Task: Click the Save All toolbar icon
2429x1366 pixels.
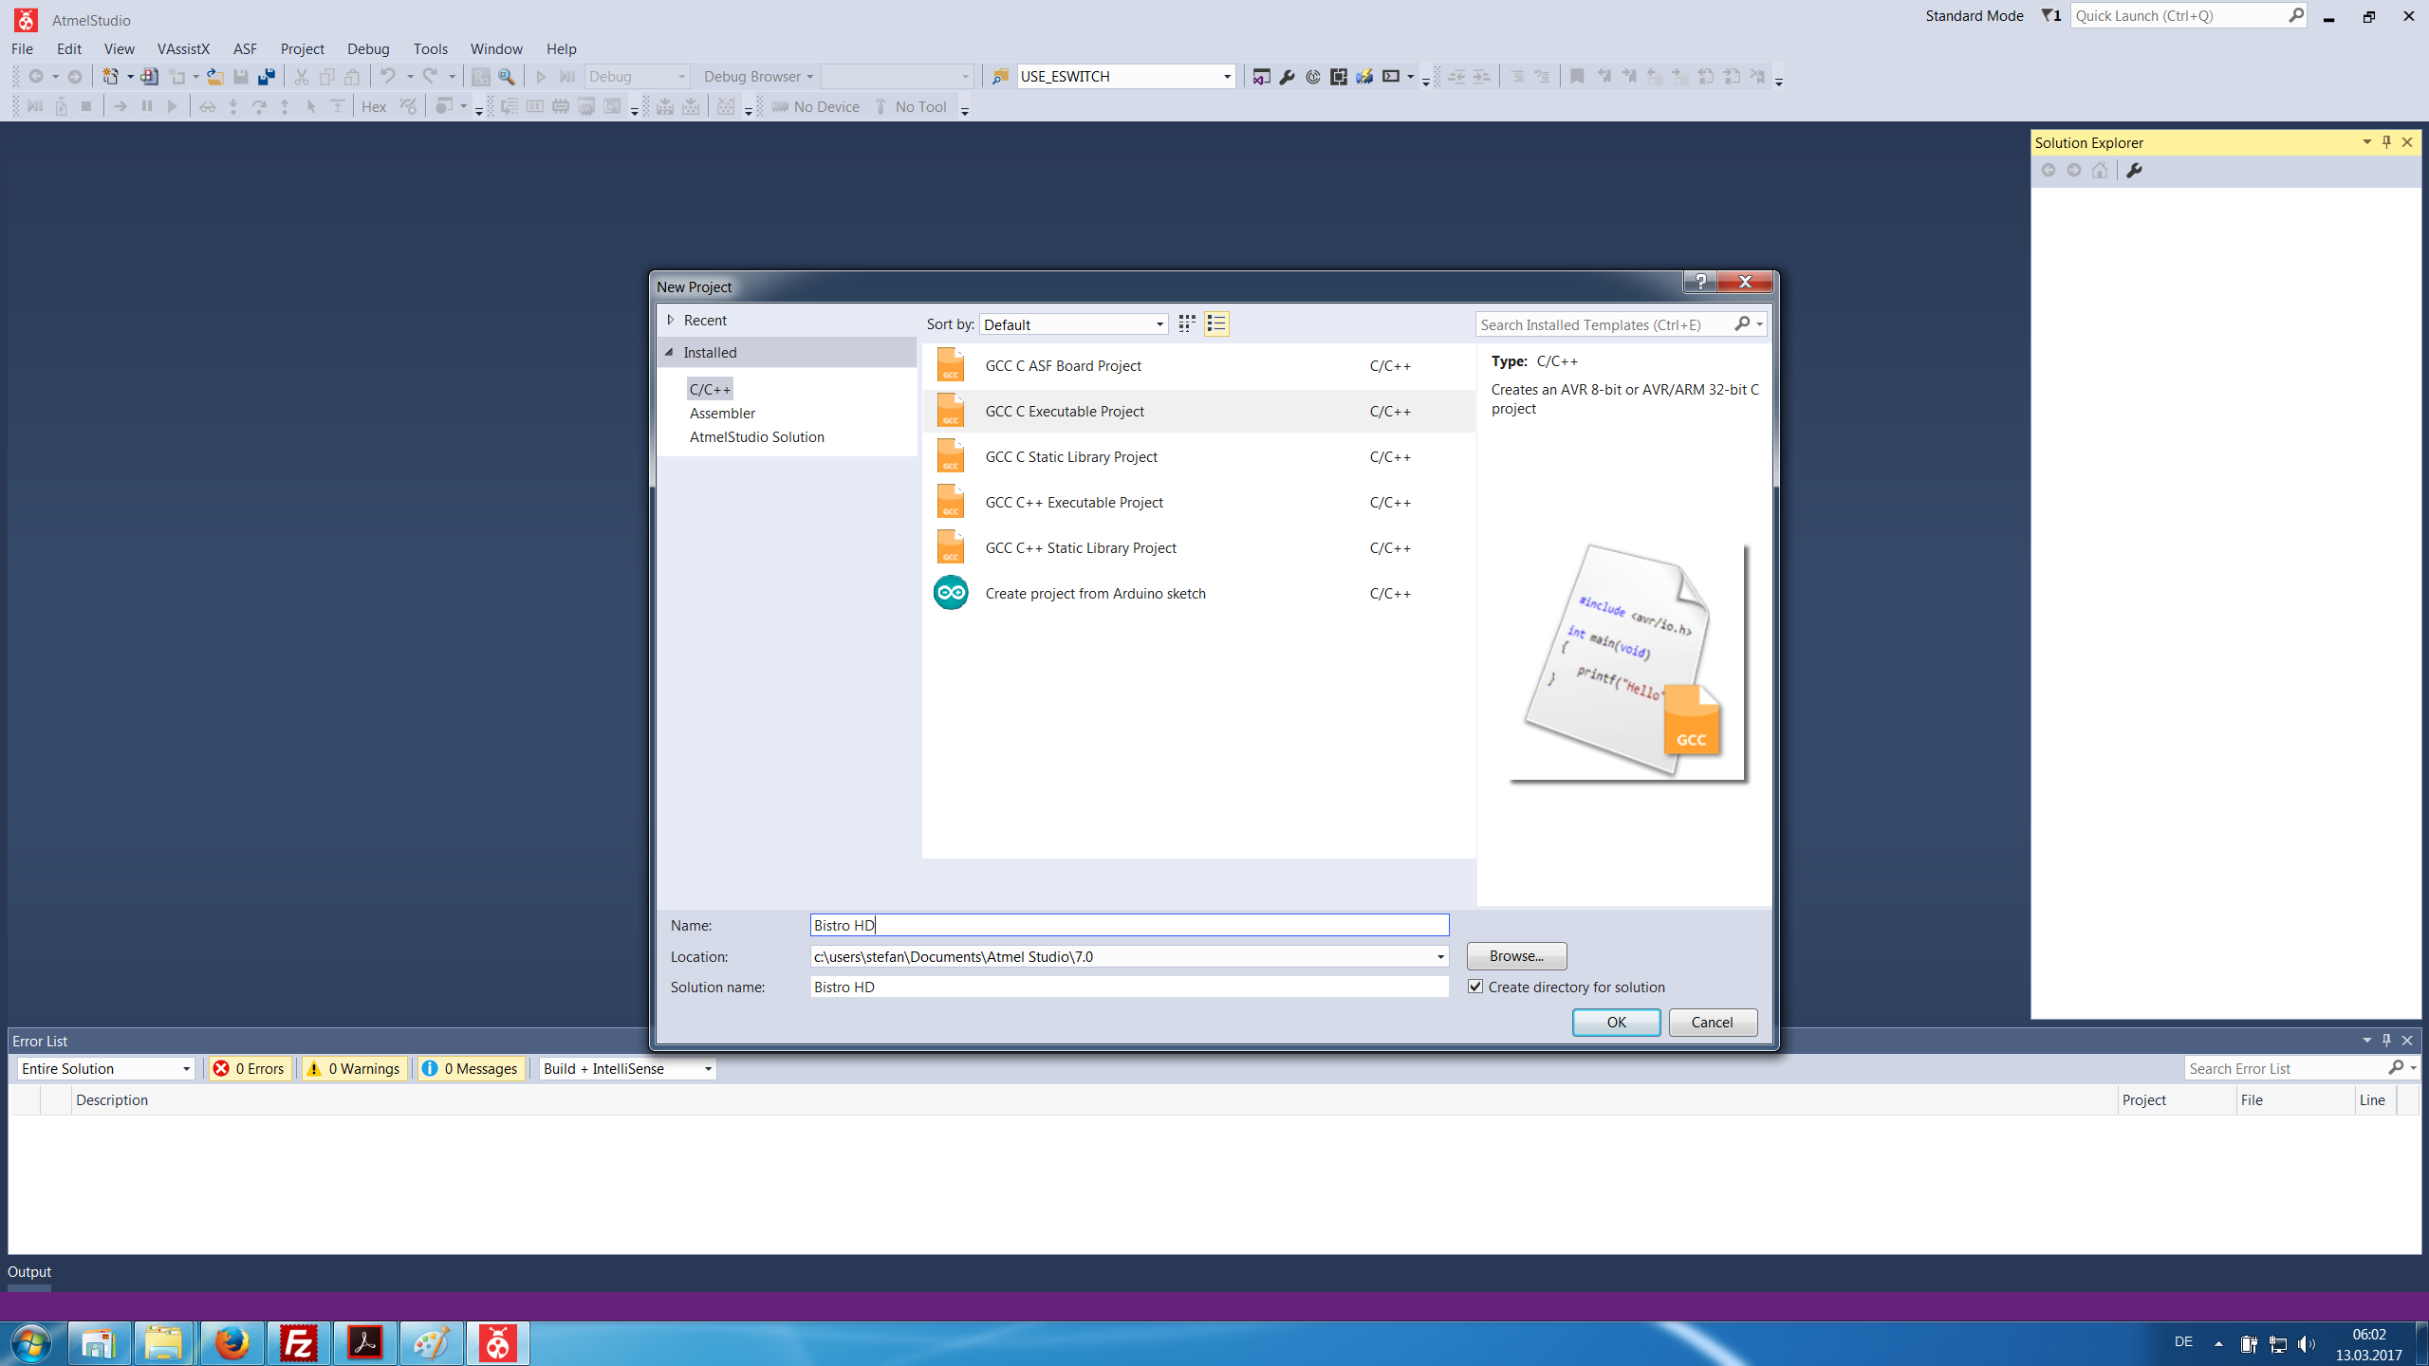Action: (x=267, y=76)
